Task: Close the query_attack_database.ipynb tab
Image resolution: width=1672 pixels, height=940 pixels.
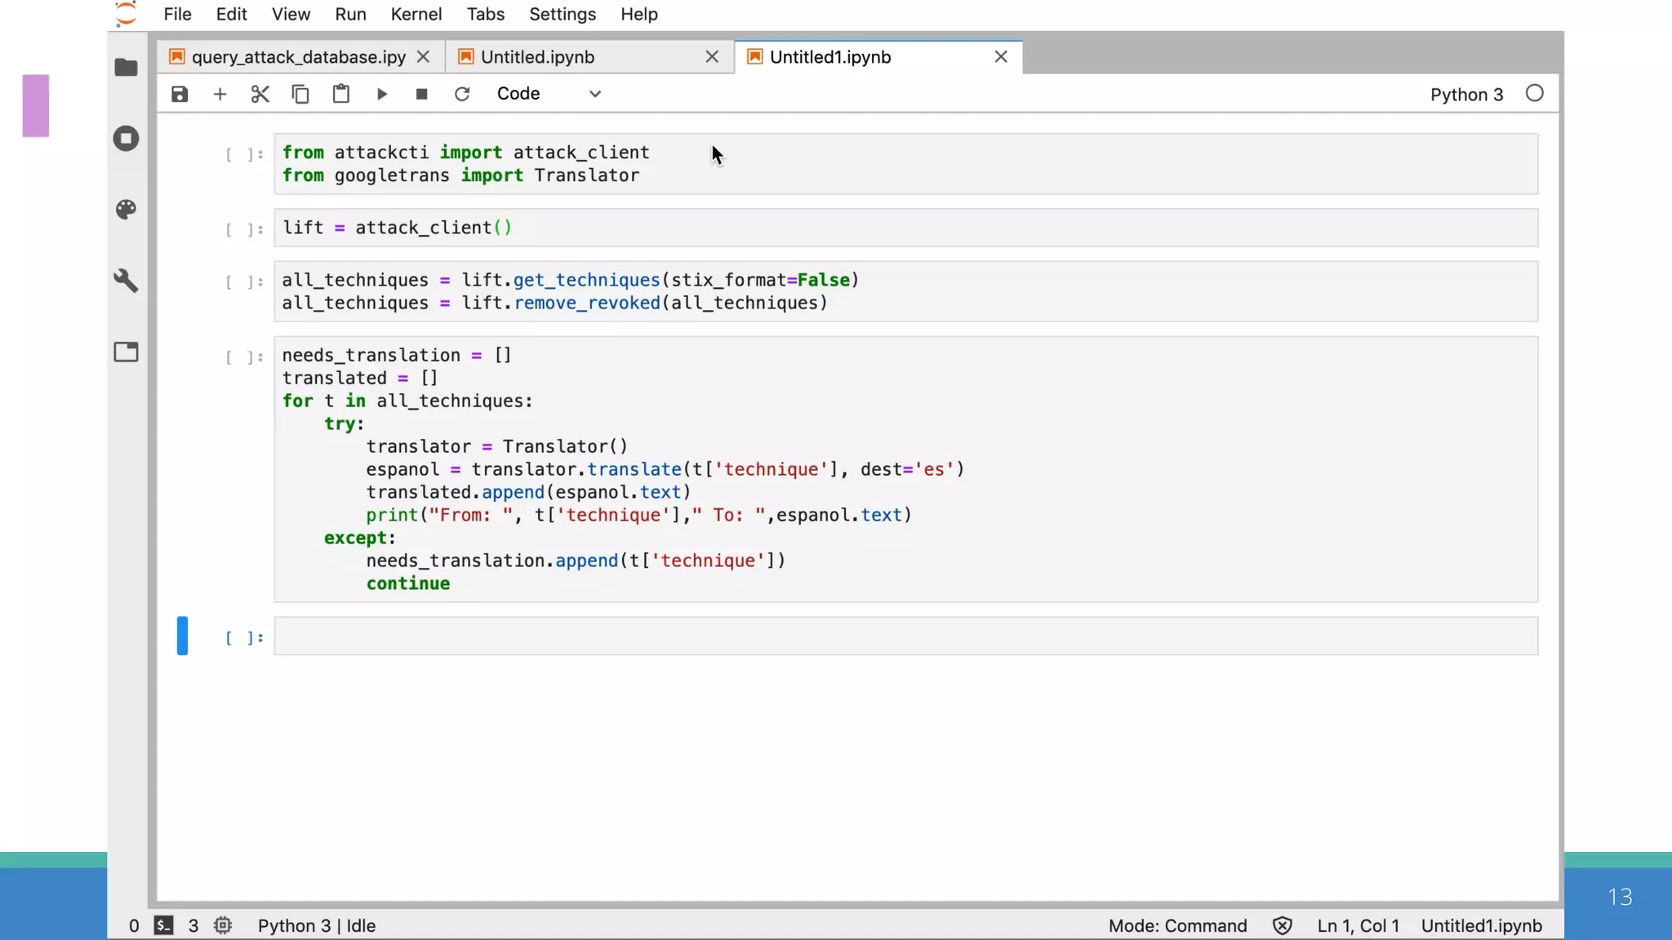Action: click(x=423, y=57)
